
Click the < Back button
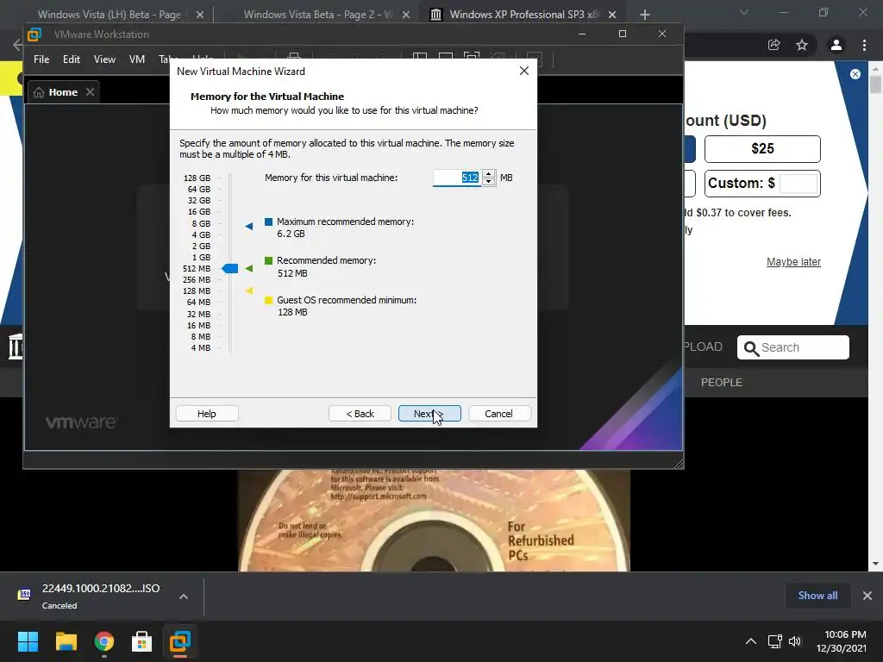pos(360,414)
